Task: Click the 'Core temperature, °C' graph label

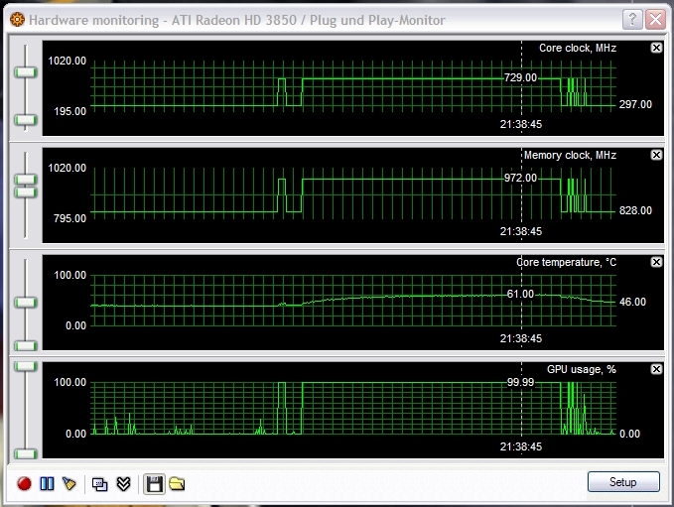Action: pos(566,262)
